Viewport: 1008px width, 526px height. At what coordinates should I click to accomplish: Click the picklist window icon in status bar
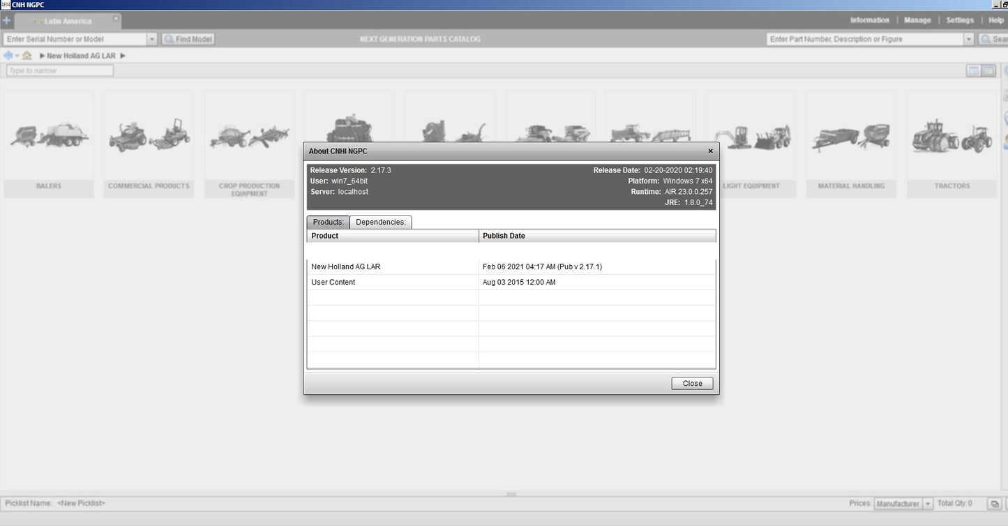pyautogui.click(x=993, y=504)
